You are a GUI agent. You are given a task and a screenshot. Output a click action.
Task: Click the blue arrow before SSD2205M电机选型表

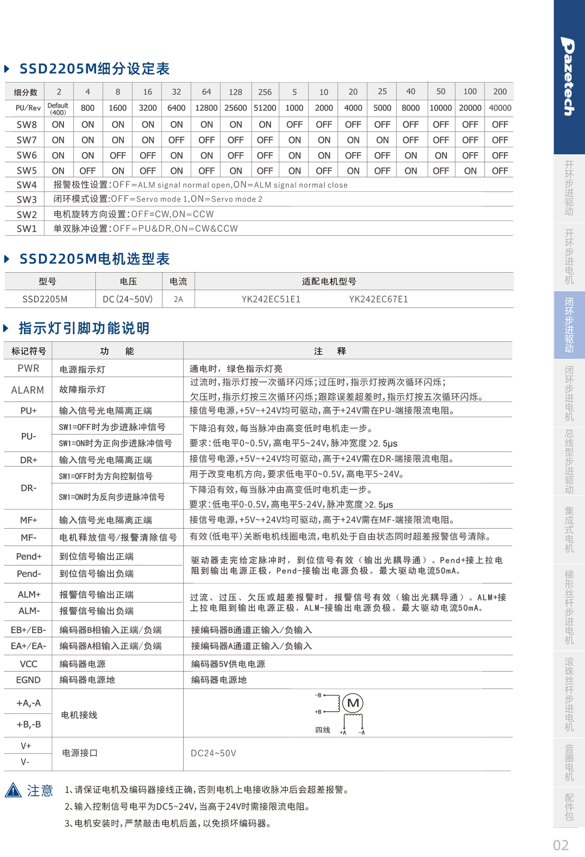pos(7,259)
